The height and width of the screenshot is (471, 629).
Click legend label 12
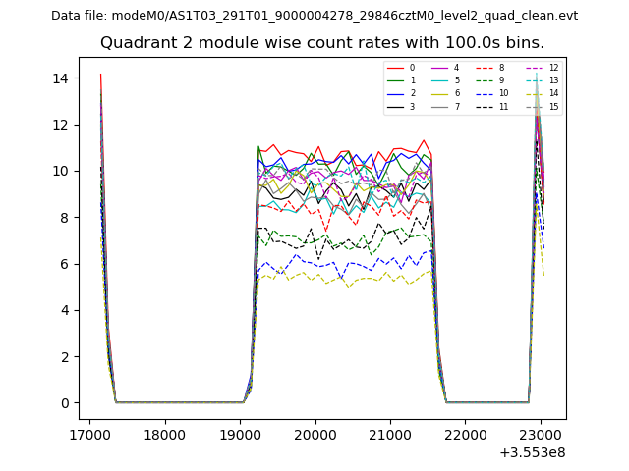pyautogui.click(x=553, y=68)
